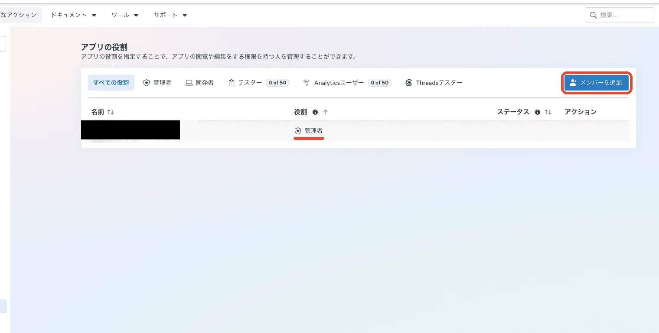Switch to the 管理者 tab
Image resolution: width=659 pixels, height=333 pixels.
pyautogui.click(x=157, y=83)
